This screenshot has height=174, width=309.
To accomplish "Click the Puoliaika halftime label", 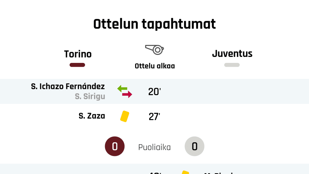I will coord(154,147).
